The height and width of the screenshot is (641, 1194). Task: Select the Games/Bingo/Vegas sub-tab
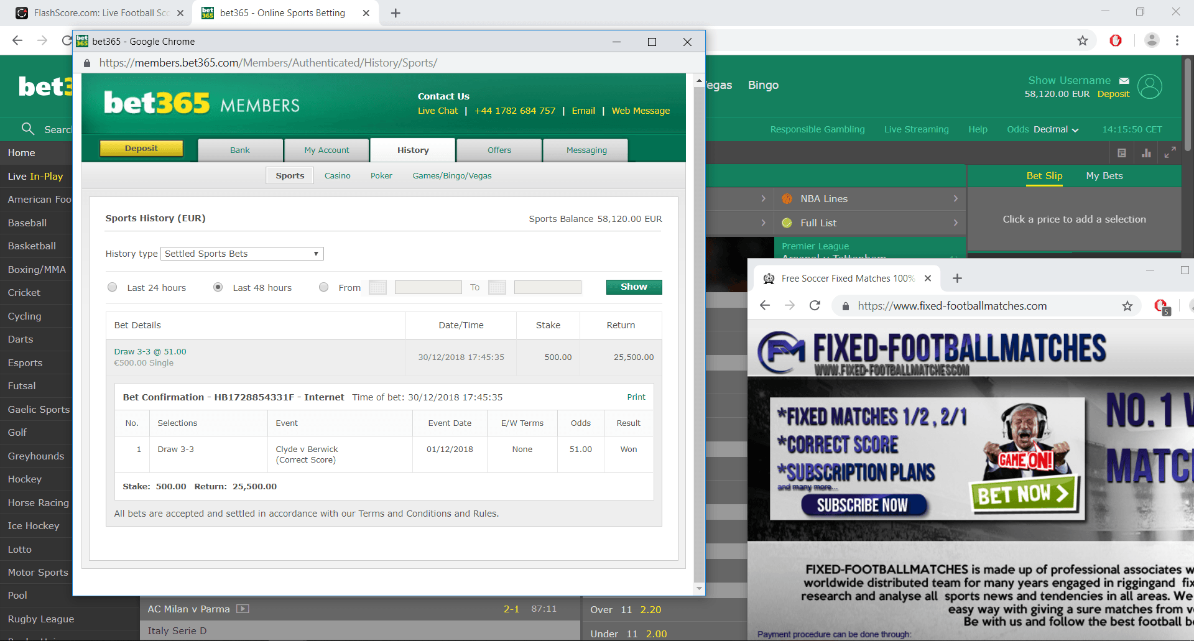coord(452,176)
